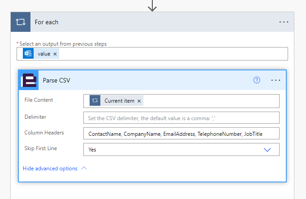The image size is (306, 199).
Task: Click the Current item loop icon
Action: point(95,101)
